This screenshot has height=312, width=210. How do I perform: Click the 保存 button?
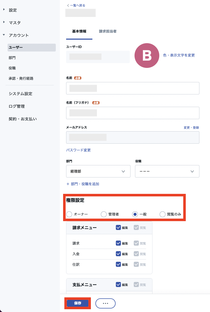click(x=78, y=303)
